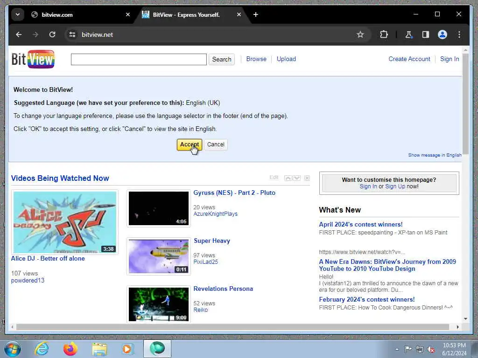478x358 pixels.
Task: Click the BitView logo
Action: tap(33, 59)
